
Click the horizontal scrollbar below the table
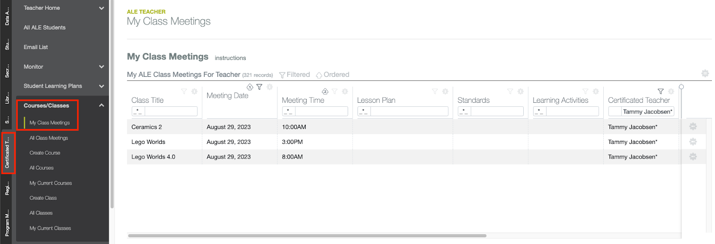point(307,236)
